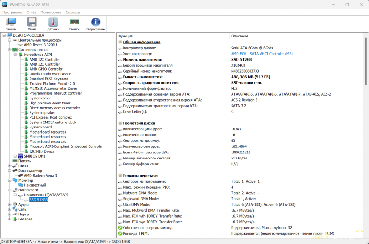This screenshot has width=369, height=244.
Task: Open the Отчёт menu in the menu bar
Action: point(31,12)
